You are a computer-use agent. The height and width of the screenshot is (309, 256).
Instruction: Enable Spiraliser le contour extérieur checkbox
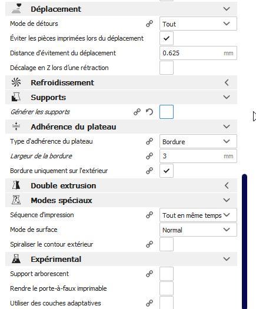(167, 244)
